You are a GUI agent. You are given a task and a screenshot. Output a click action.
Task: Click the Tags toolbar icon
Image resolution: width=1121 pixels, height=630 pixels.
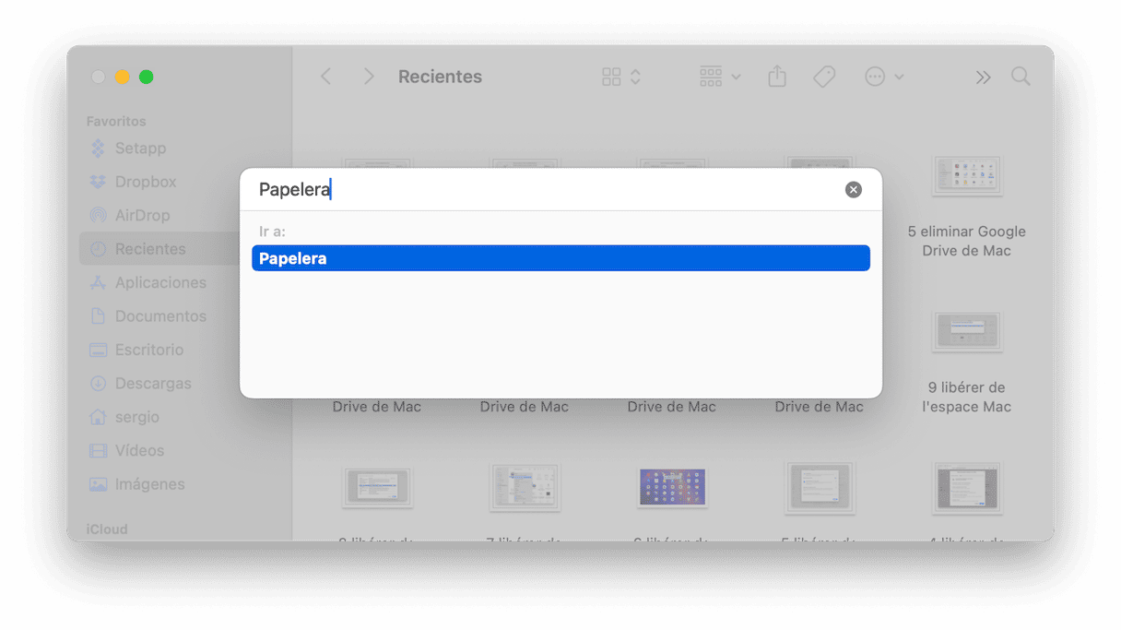824,77
